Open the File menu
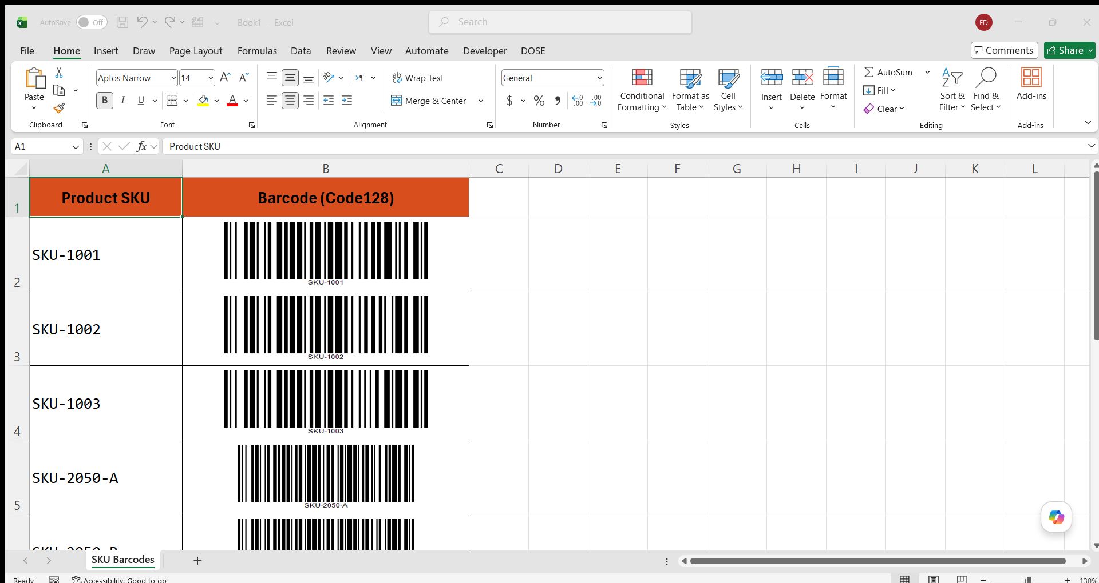 tap(27, 51)
